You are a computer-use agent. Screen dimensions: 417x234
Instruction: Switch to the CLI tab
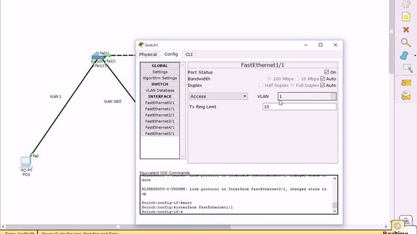click(189, 55)
